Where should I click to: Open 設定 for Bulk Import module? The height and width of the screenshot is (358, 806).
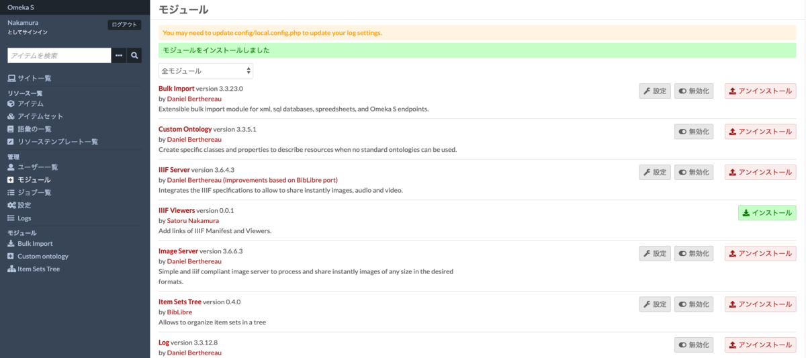click(x=655, y=91)
